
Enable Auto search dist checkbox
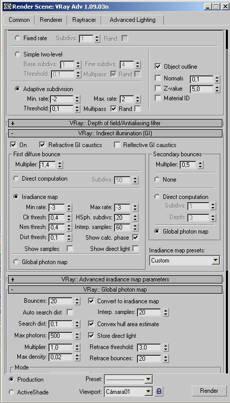(70, 312)
